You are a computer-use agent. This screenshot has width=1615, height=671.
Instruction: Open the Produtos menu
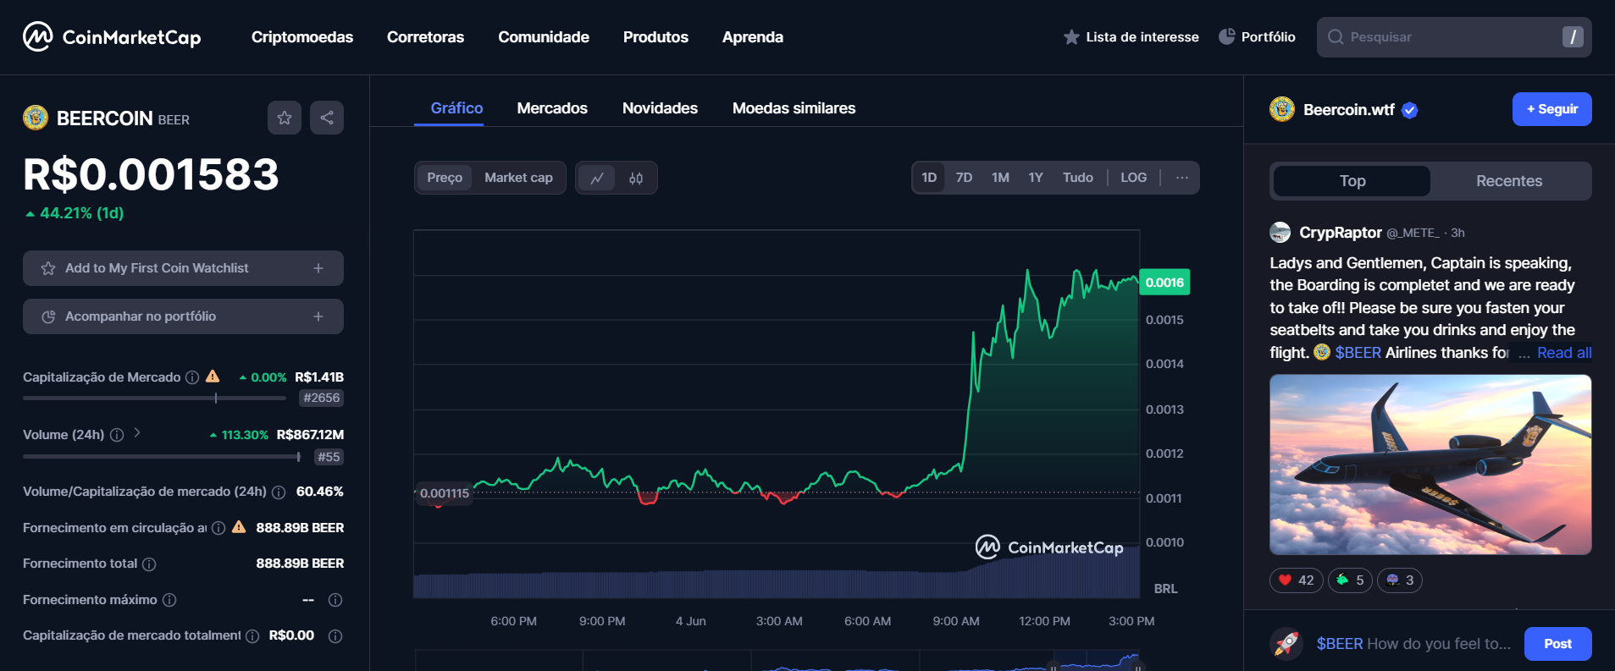(x=655, y=37)
